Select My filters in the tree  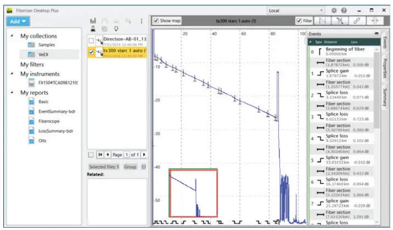point(32,65)
